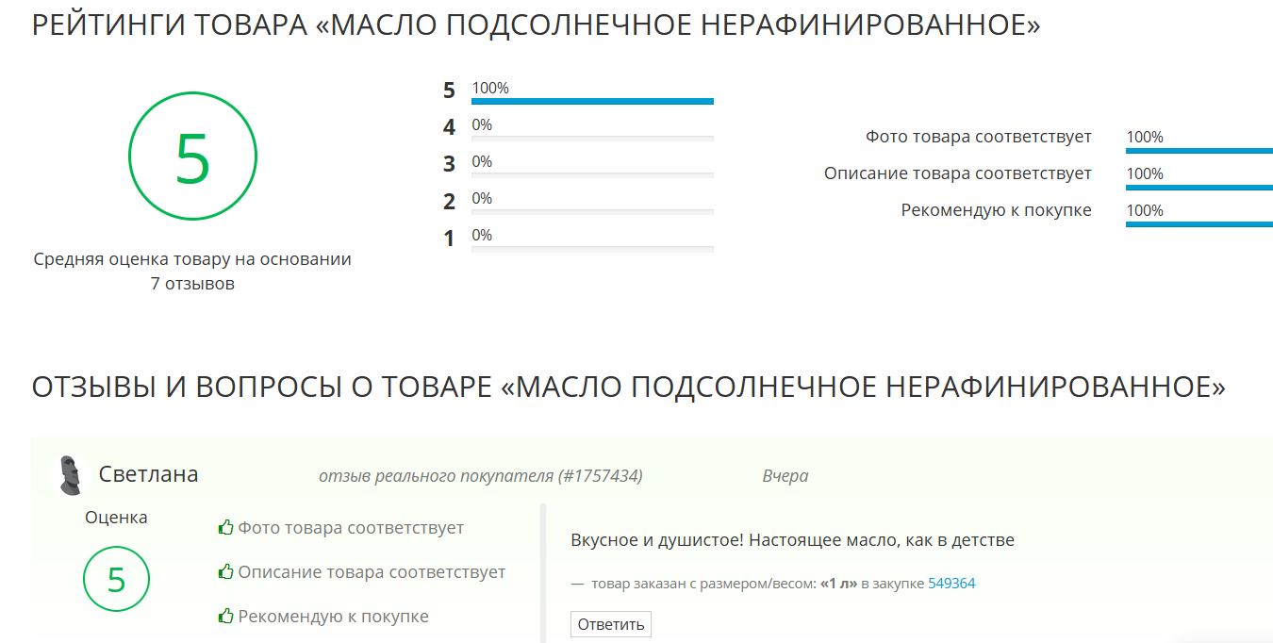1273x643 pixels.
Task: Click the 'отзыв реального покупателя (#1757434)' label
Action: (x=480, y=476)
